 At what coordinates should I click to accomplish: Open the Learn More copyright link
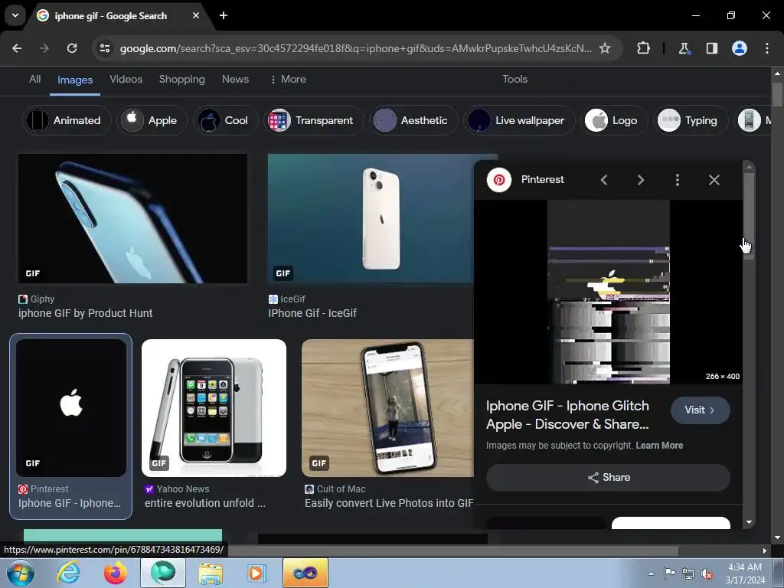659,446
